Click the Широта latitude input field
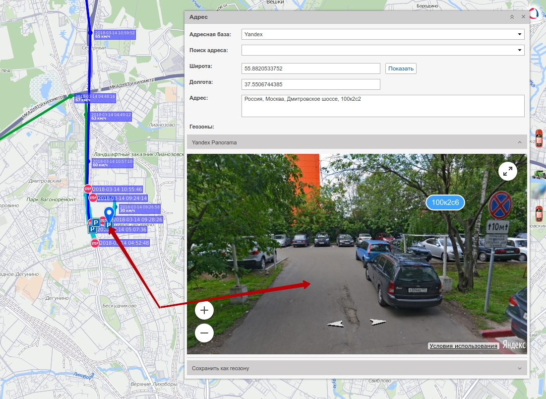546x399 pixels. tap(310, 68)
